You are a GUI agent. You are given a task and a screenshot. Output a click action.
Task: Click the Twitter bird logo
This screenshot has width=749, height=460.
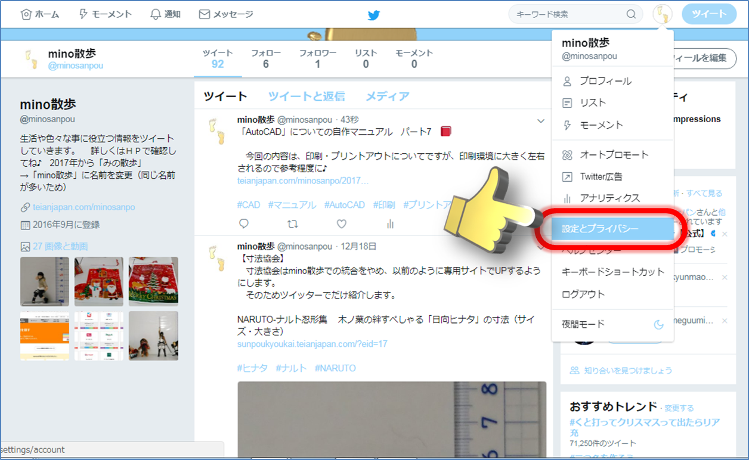(374, 15)
